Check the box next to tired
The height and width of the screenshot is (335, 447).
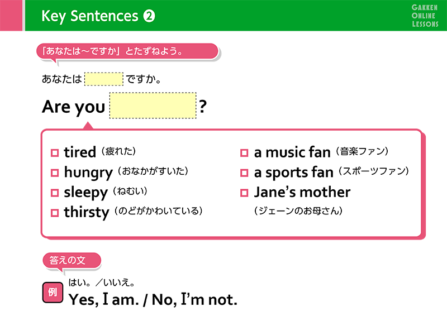tap(54, 153)
